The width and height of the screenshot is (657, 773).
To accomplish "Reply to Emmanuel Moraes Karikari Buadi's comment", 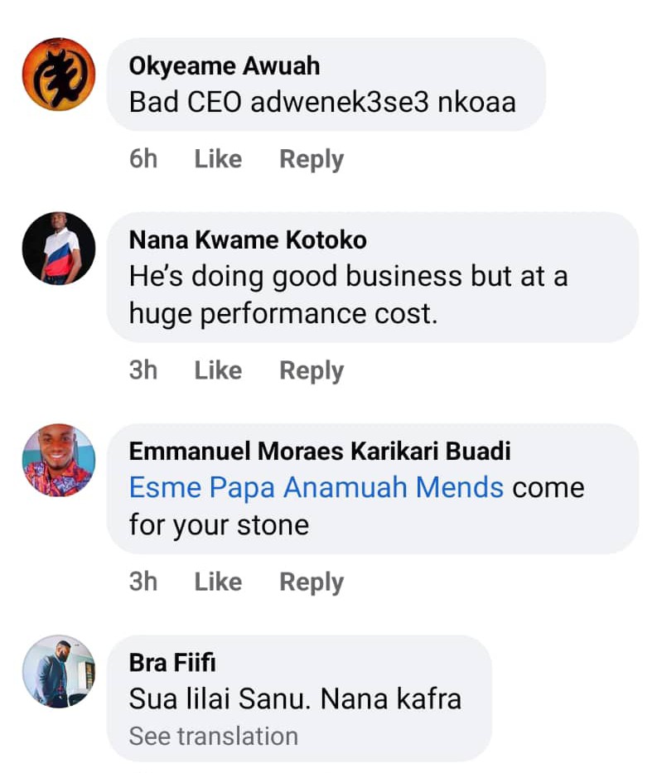I will (x=312, y=582).
